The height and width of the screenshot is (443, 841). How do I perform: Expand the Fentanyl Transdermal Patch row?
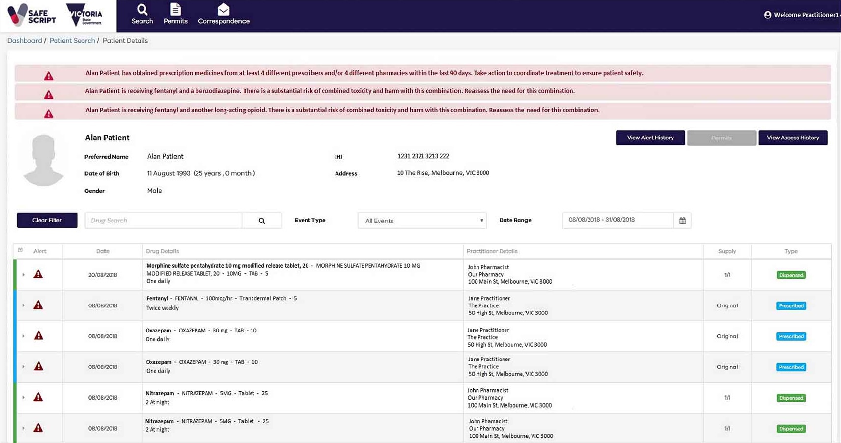point(23,305)
